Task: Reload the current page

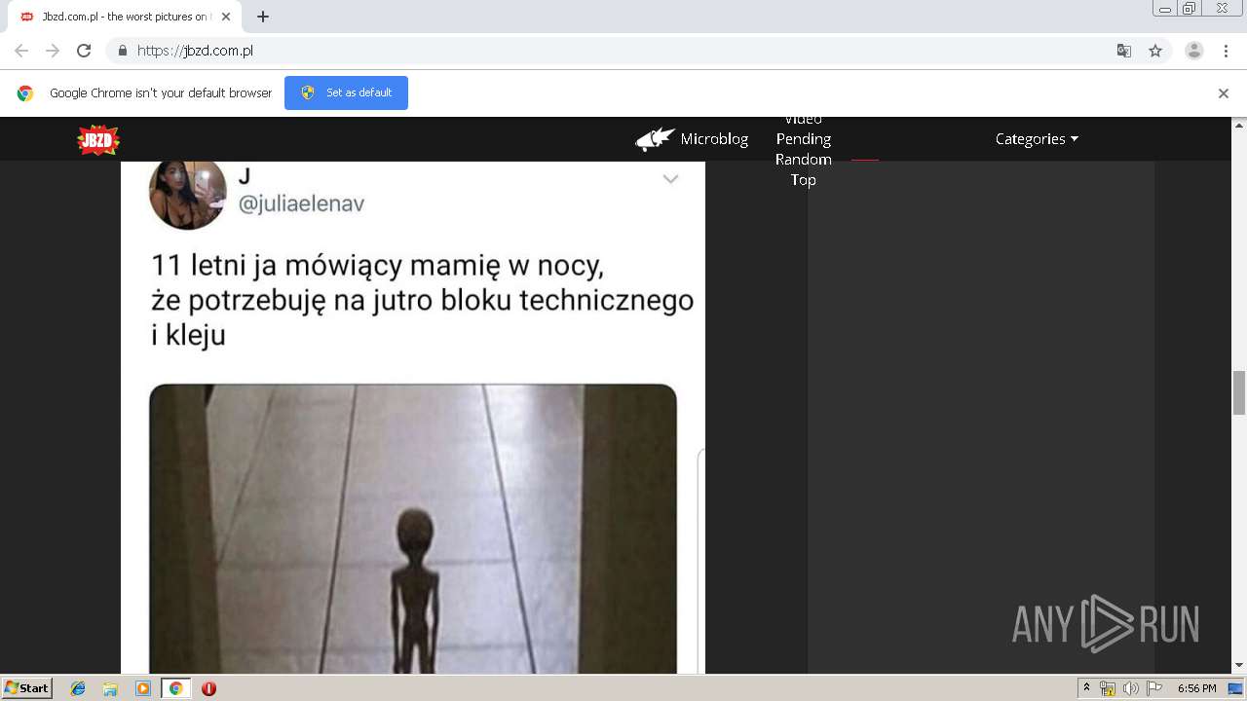Action: (x=84, y=51)
